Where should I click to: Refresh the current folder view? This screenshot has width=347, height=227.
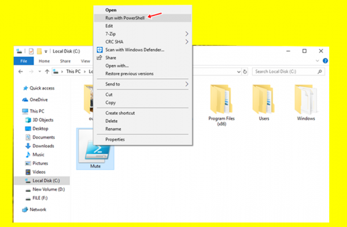245,72
